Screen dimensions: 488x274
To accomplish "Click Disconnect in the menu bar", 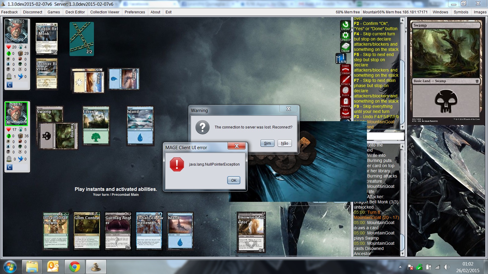I will (x=33, y=12).
